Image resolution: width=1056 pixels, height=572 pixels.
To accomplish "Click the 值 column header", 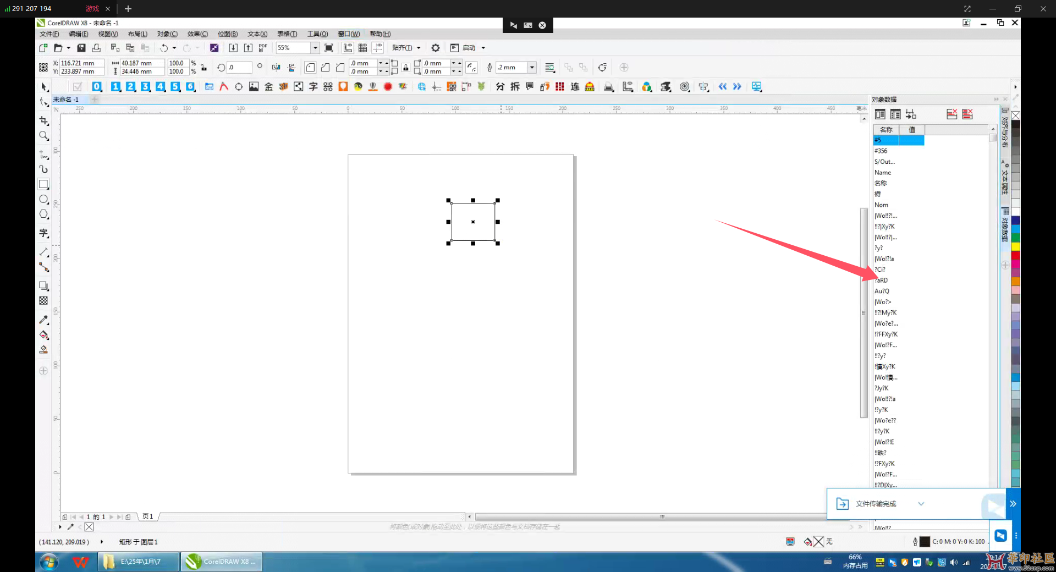I will click(x=912, y=130).
